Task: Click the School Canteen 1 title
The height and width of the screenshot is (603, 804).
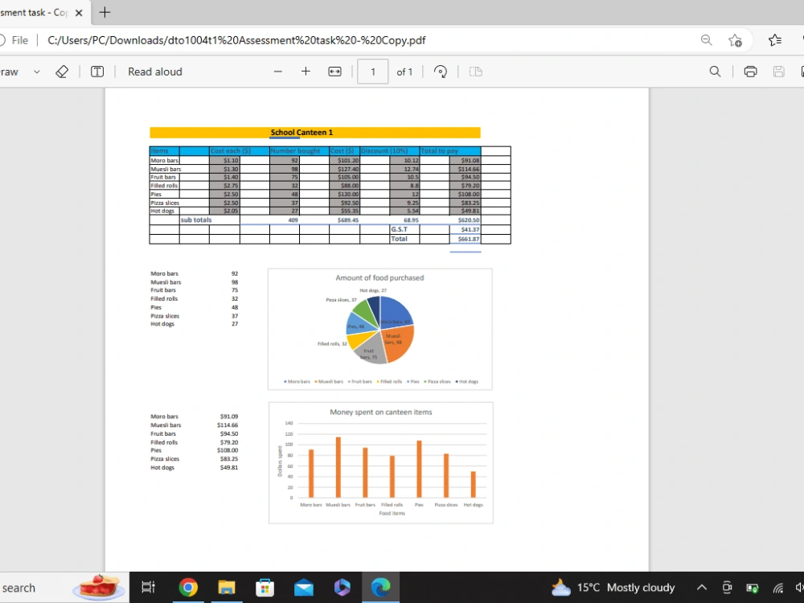Action: click(x=302, y=133)
